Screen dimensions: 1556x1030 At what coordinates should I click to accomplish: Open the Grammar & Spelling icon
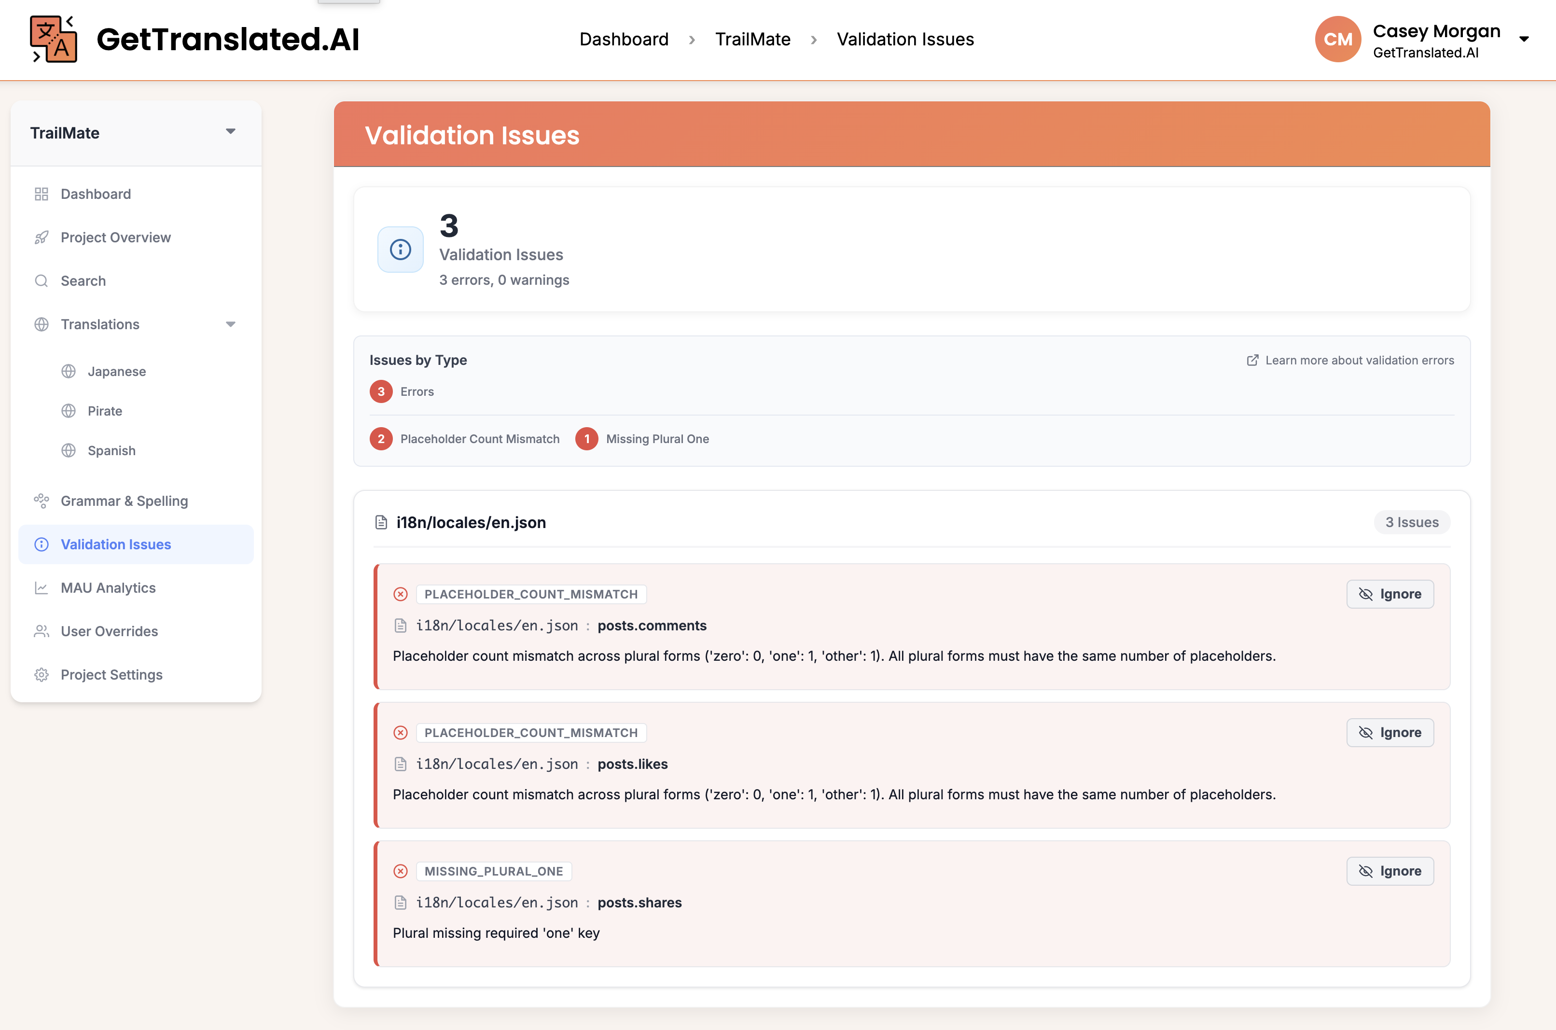click(42, 501)
